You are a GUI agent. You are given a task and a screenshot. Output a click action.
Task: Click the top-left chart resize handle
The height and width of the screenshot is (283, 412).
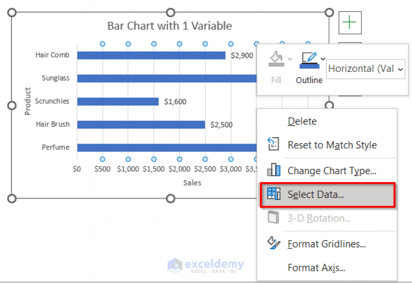(x=12, y=12)
